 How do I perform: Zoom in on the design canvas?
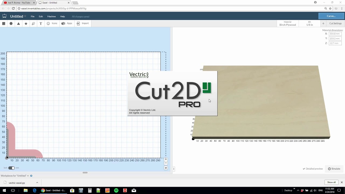click(x=166, y=159)
